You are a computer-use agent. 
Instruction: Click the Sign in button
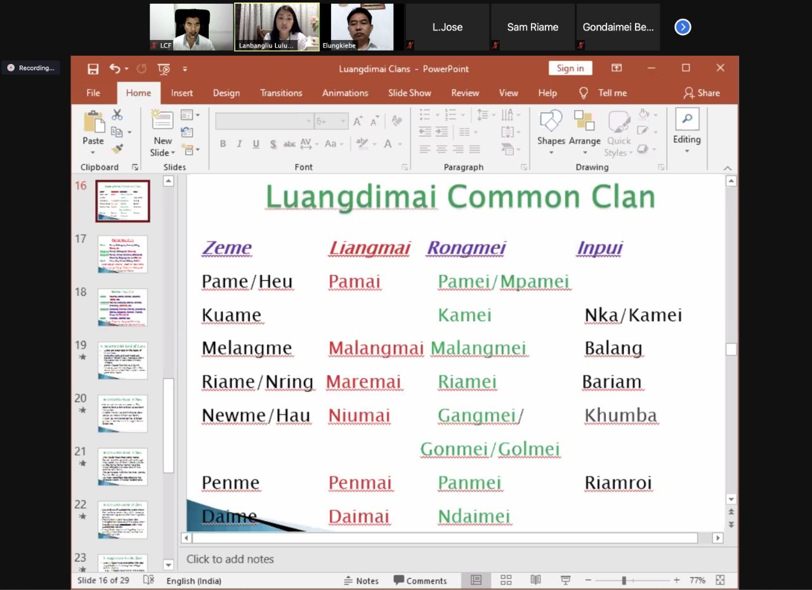[x=570, y=68]
